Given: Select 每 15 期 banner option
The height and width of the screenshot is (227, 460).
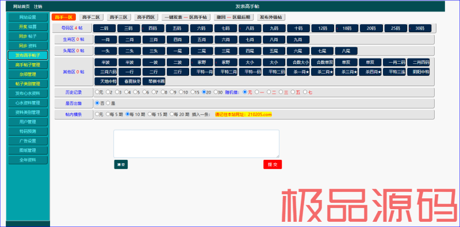Looking at the screenshot, I should pos(149,114).
